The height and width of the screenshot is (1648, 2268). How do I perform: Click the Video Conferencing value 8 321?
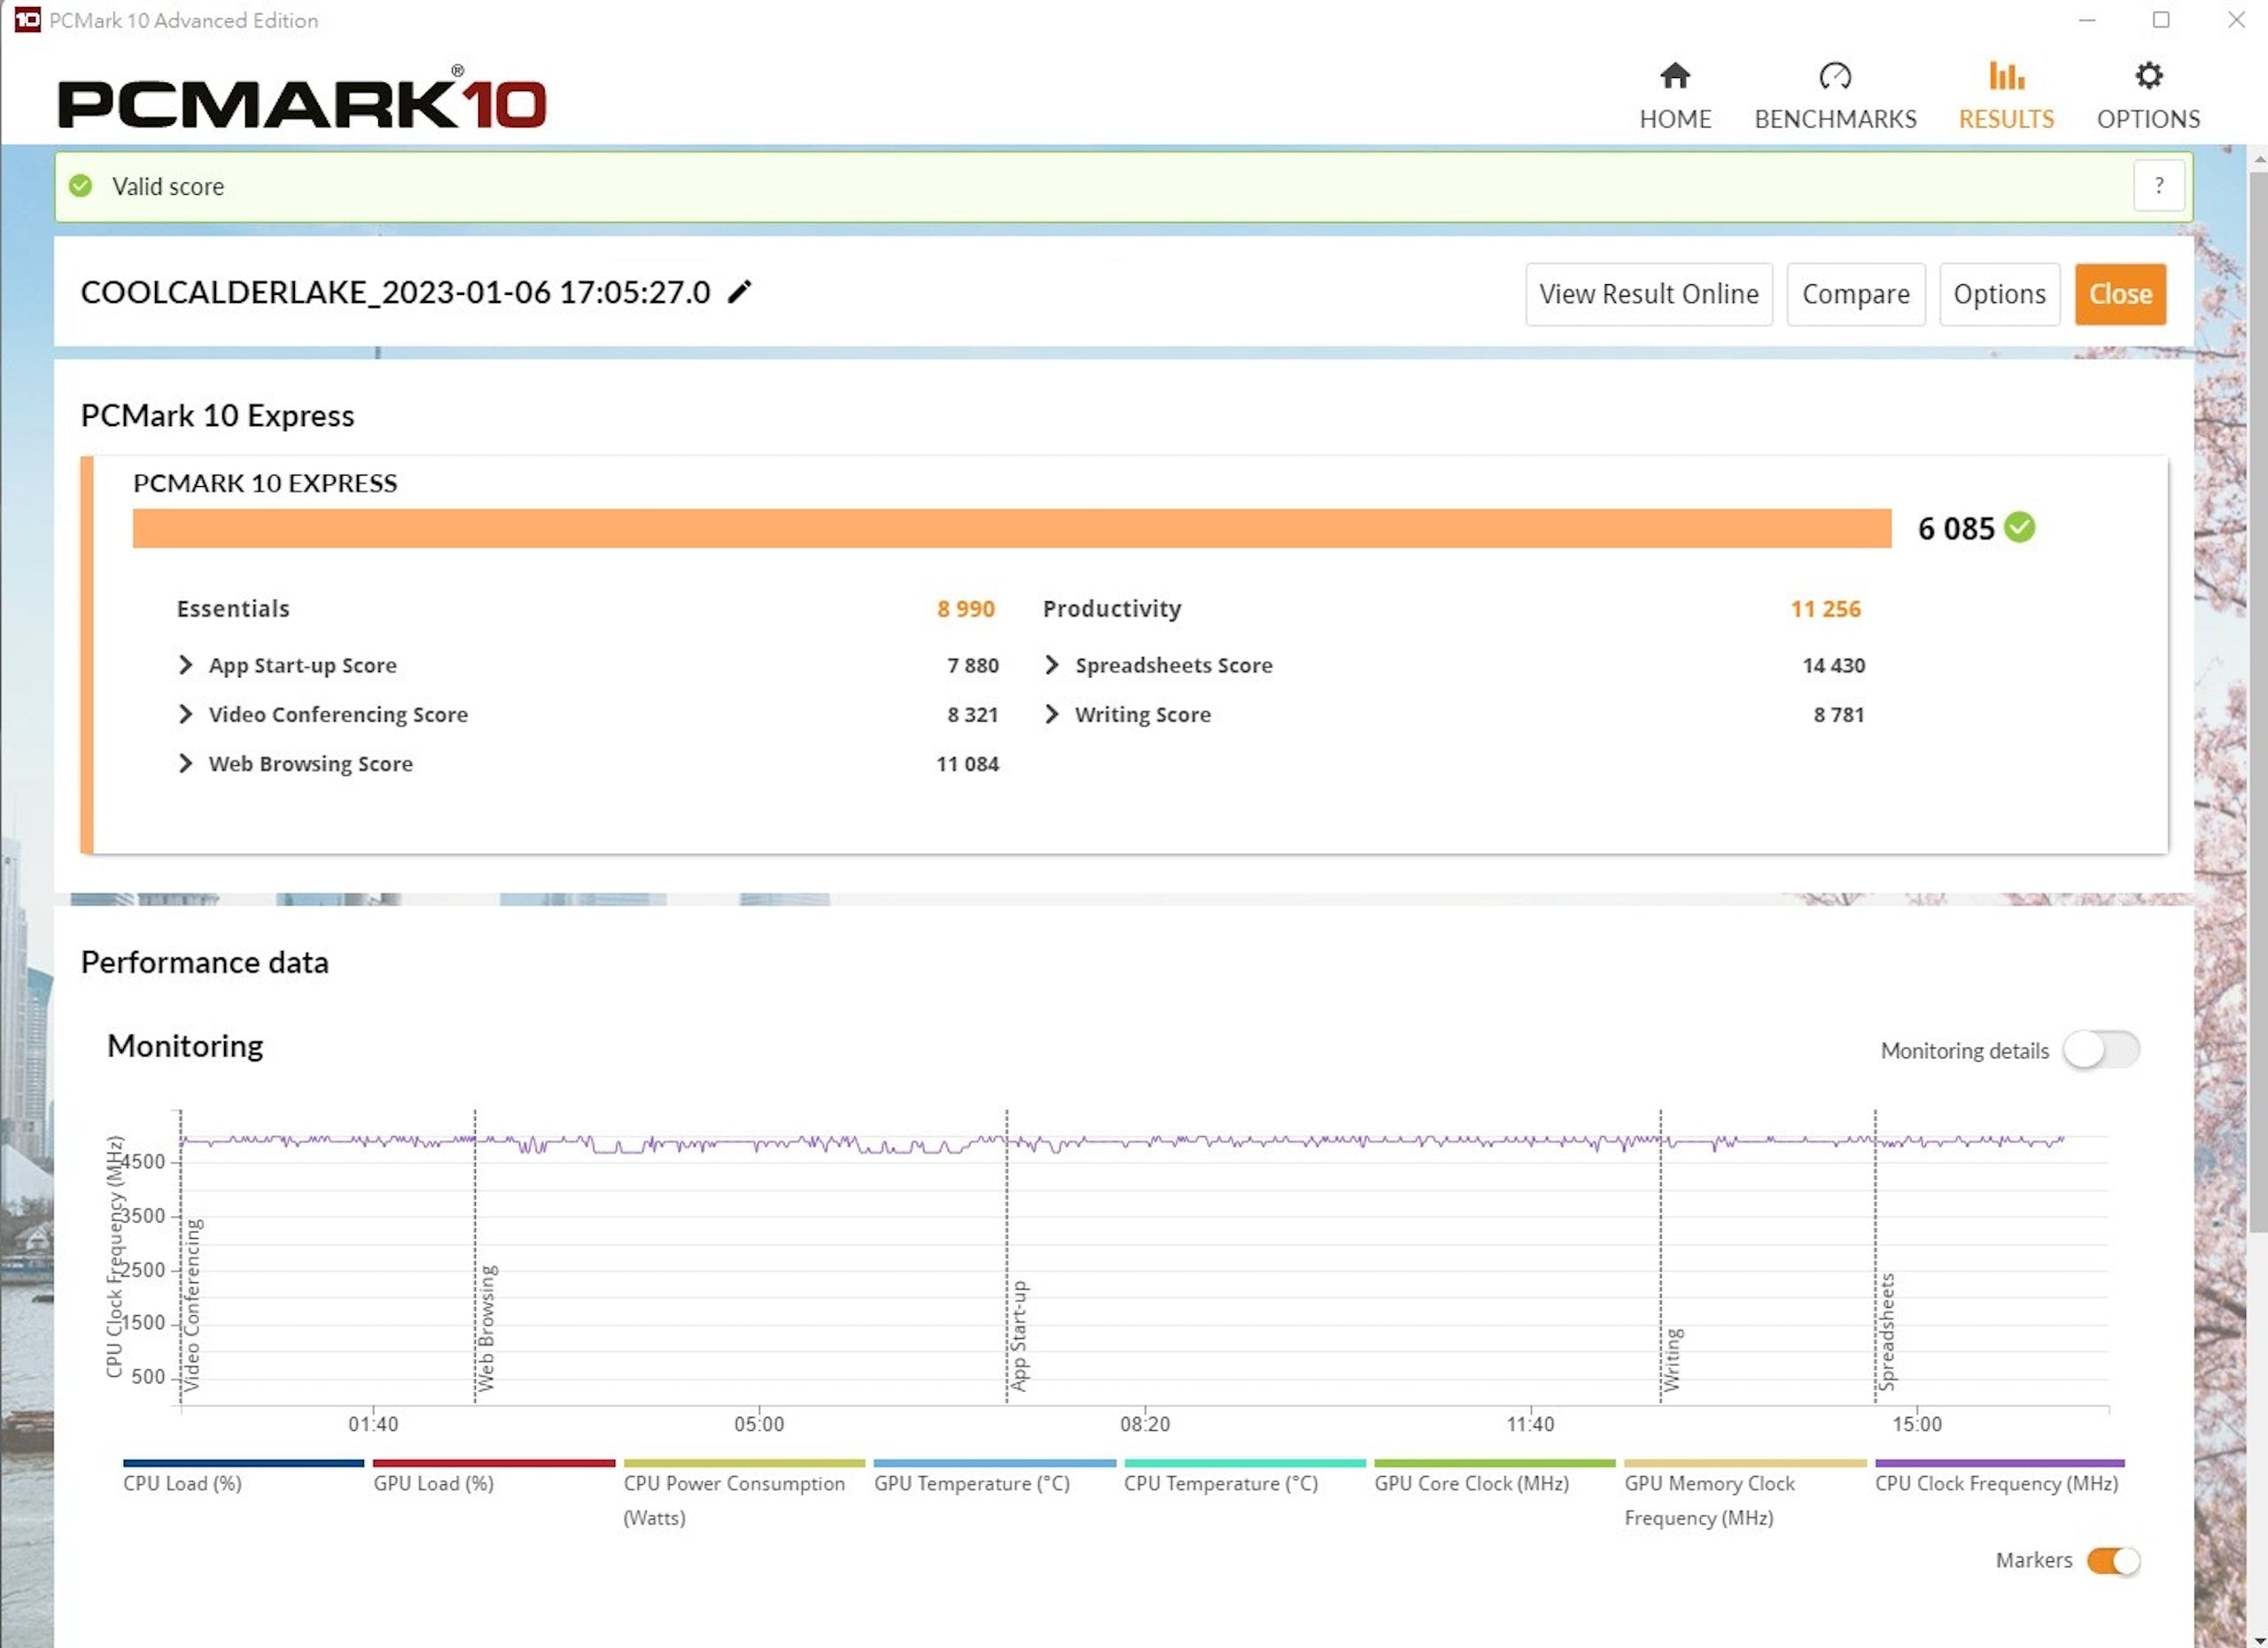(973, 714)
